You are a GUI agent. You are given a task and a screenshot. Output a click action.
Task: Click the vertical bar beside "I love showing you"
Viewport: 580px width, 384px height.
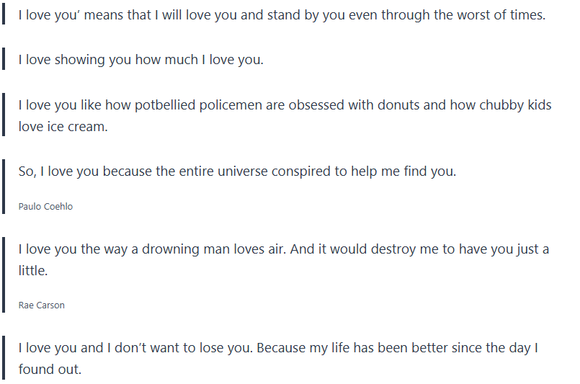click(x=4, y=60)
